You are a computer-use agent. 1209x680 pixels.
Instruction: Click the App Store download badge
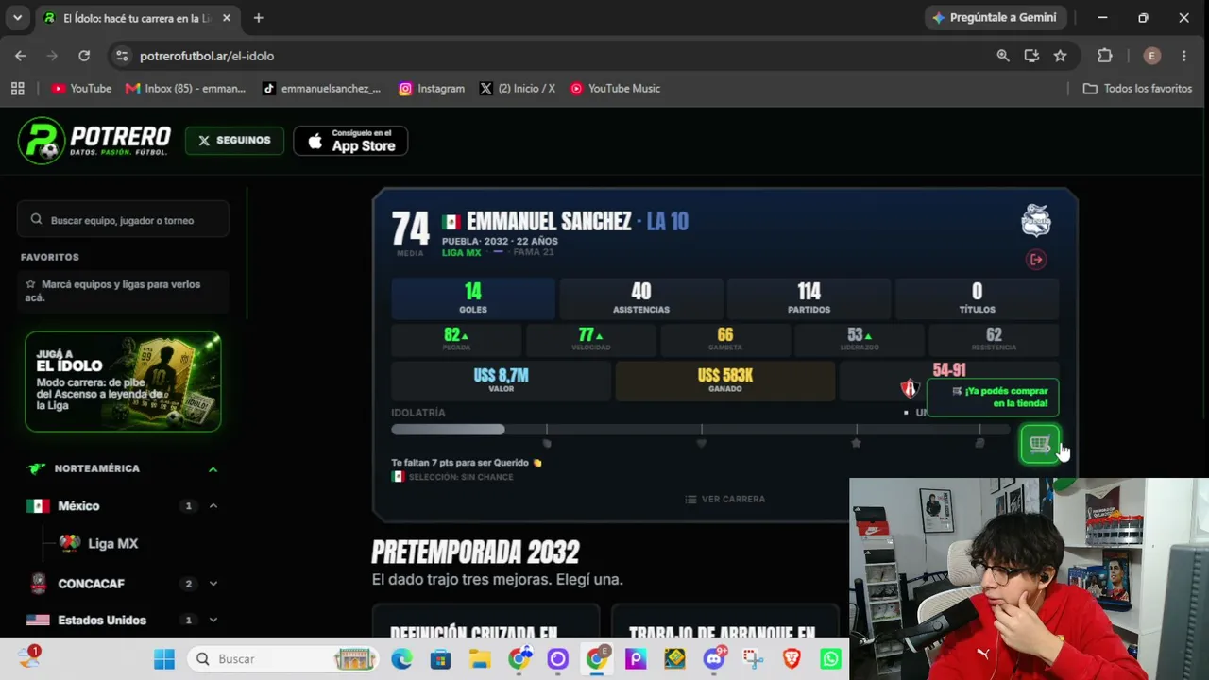(x=350, y=141)
